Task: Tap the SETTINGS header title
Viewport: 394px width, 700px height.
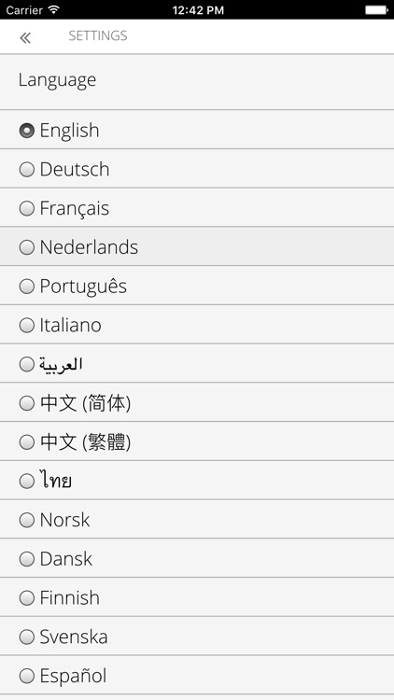Action: click(98, 35)
